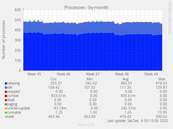This screenshot has height=129, width=173.
Task: Click the 'Last update' timestamp text
Action: [x=137, y=121]
